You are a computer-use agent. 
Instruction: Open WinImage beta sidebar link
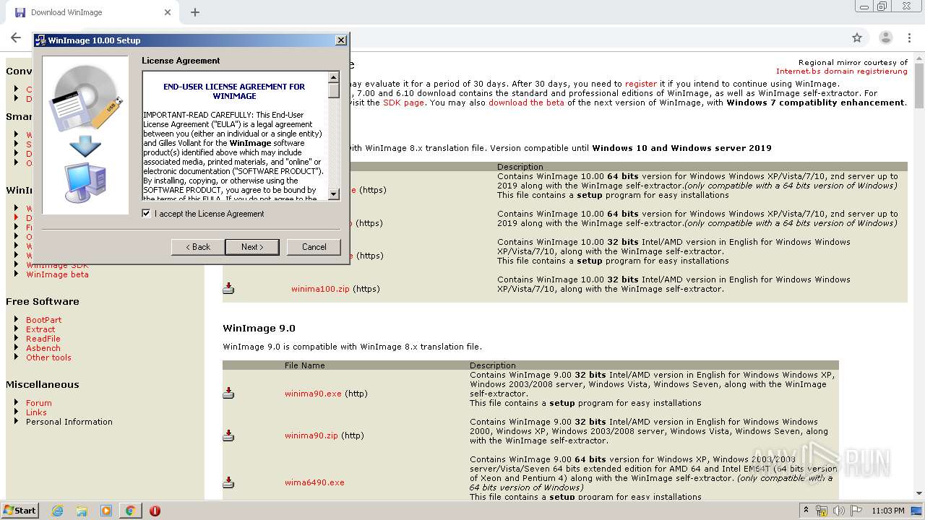(57, 274)
